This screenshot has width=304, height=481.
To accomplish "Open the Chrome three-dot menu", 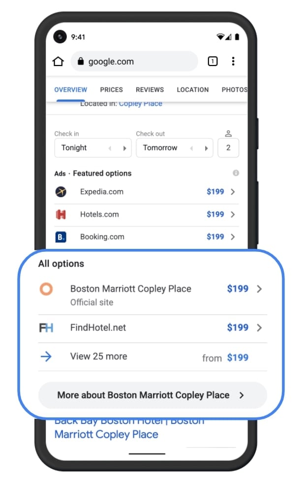I will pyautogui.click(x=233, y=62).
